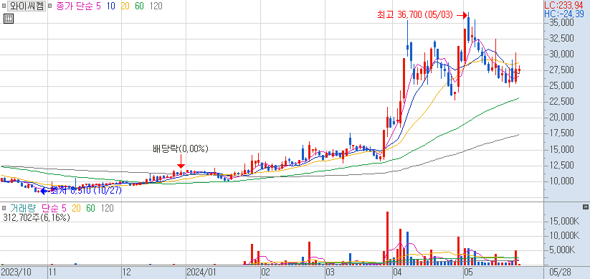
Task: Toggle the square marker before 거래량
Action: (x=4, y=208)
